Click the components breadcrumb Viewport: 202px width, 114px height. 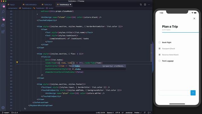[x=12, y=8]
